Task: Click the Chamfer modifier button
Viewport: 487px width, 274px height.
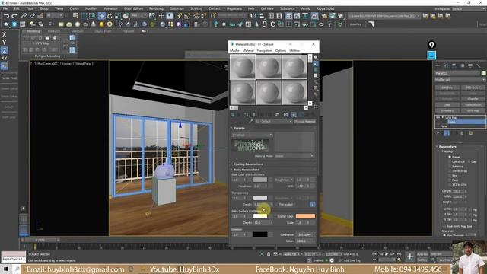Action: [x=473, y=99]
